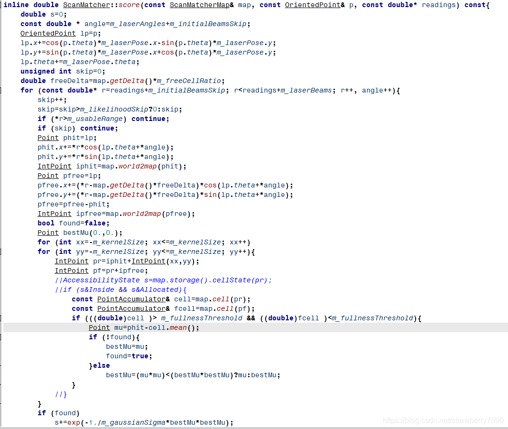Click the '}else' keyword line
The image size is (508, 429).
100,365
